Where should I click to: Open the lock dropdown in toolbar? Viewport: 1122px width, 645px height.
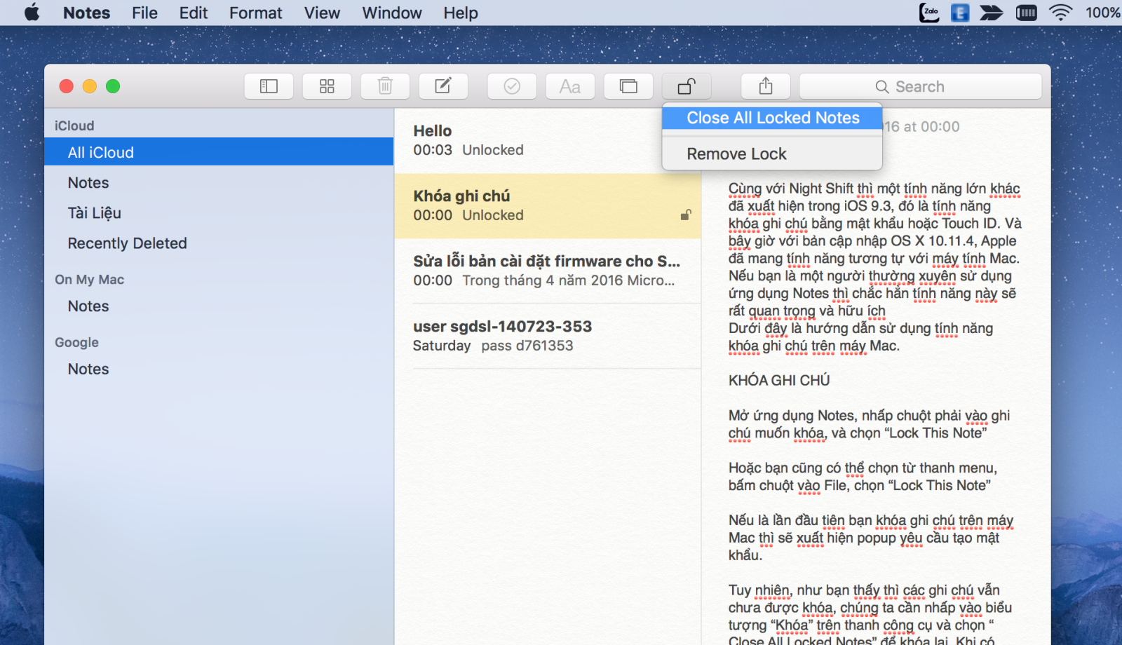click(687, 86)
